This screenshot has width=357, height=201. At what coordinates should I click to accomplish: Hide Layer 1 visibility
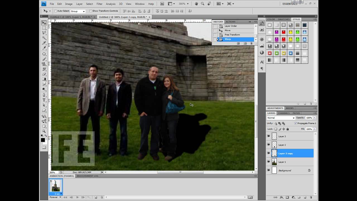(x=269, y=162)
